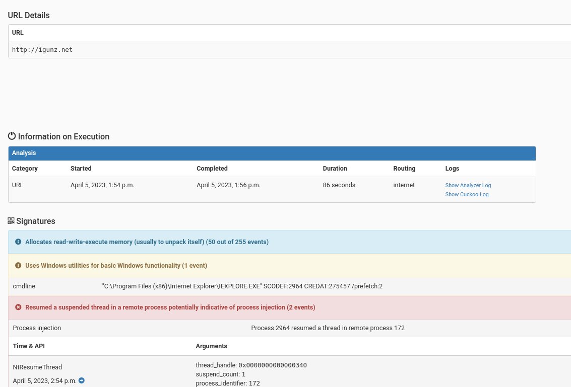The height and width of the screenshot is (387, 571).
Task: Click the Duration column header
Action: point(335,169)
